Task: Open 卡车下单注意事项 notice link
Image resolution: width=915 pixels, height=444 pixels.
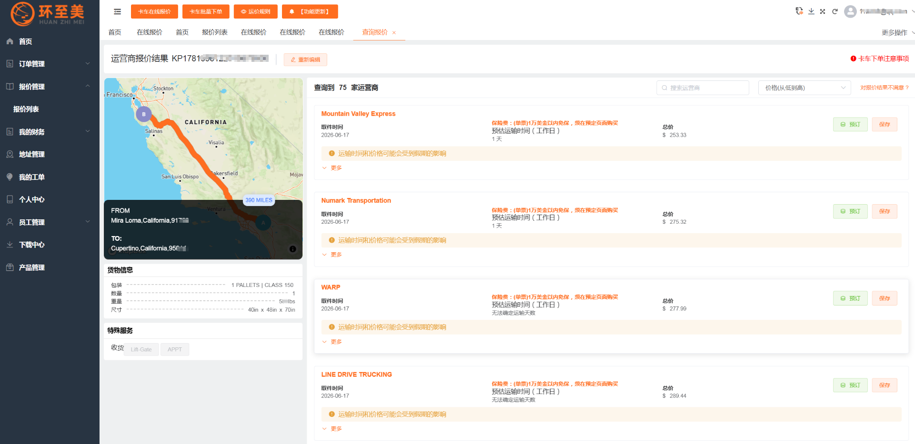Action: pos(880,59)
